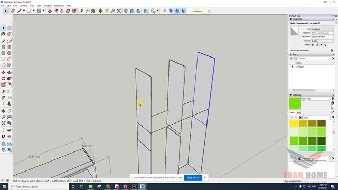Select the Follow Me tool in left toolbar
The width and height of the screenshot is (338, 190).
[x=10, y=79]
